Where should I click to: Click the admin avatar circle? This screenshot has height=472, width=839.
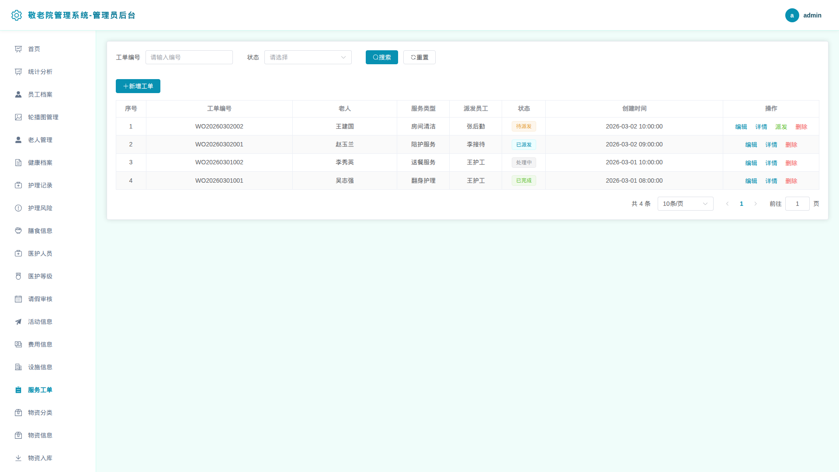click(792, 15)
